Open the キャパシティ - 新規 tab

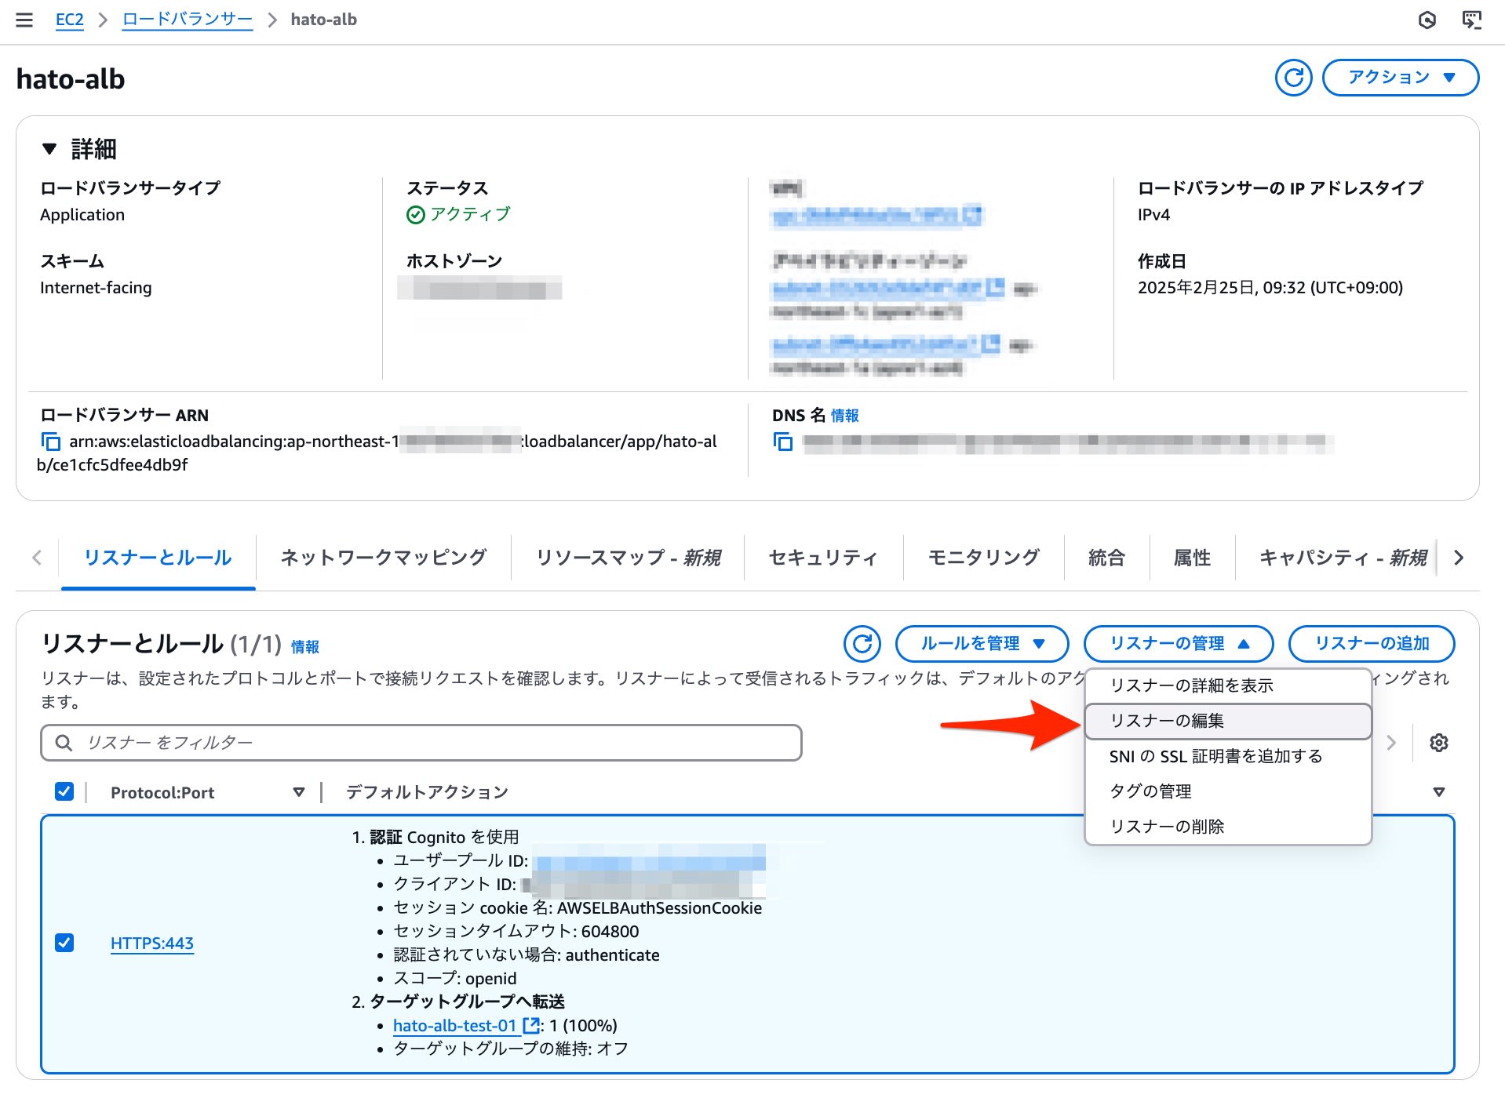[1342, 558]
